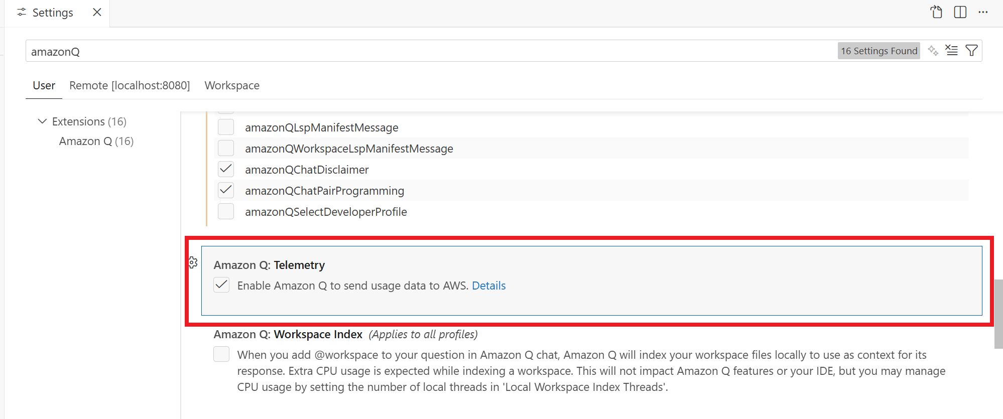Image resolution: width=1003 pixels, height=419 pixels.
Task: Open the filter settings funnel icon
Action: pos(971,51)
